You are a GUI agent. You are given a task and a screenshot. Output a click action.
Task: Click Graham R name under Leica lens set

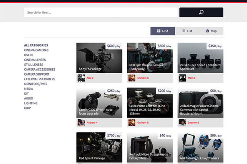[x=143, y=122]
